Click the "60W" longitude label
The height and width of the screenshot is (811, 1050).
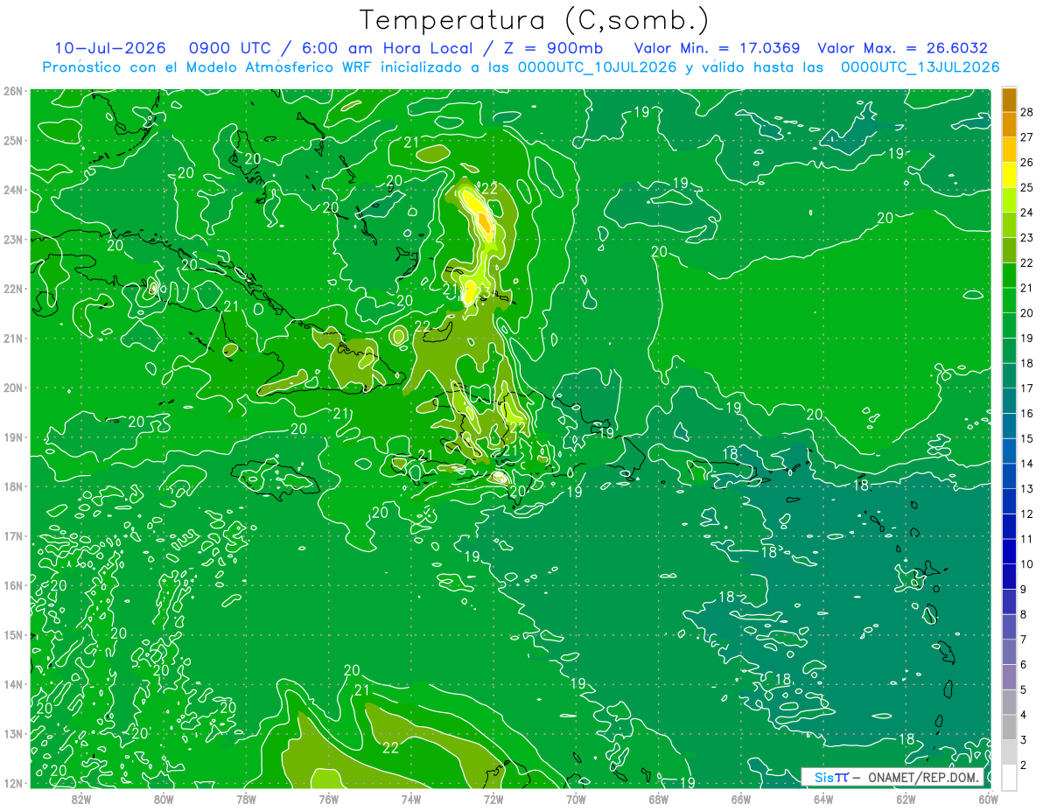[x=988, y=799]
